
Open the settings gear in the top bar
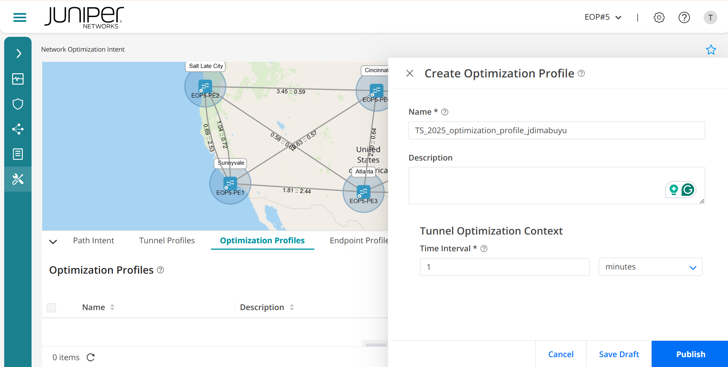pos(659,17)
